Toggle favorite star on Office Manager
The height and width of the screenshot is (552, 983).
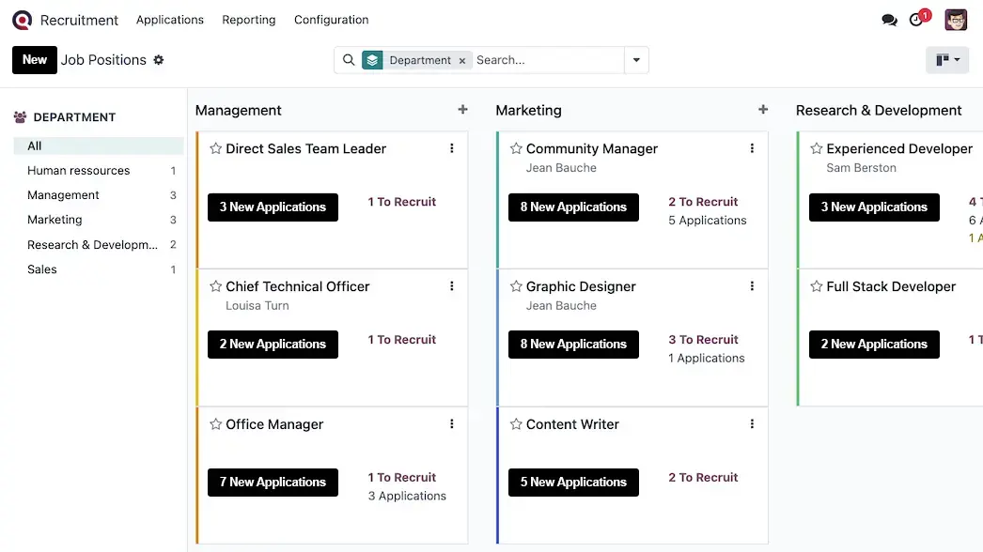[x=215, y=424]
